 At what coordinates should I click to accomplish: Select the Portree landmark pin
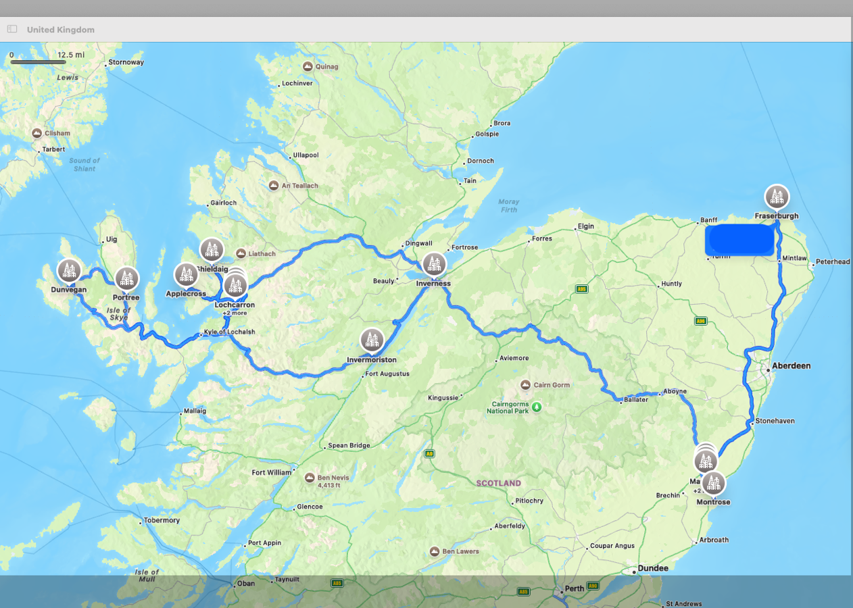click(x=126, y=278)
